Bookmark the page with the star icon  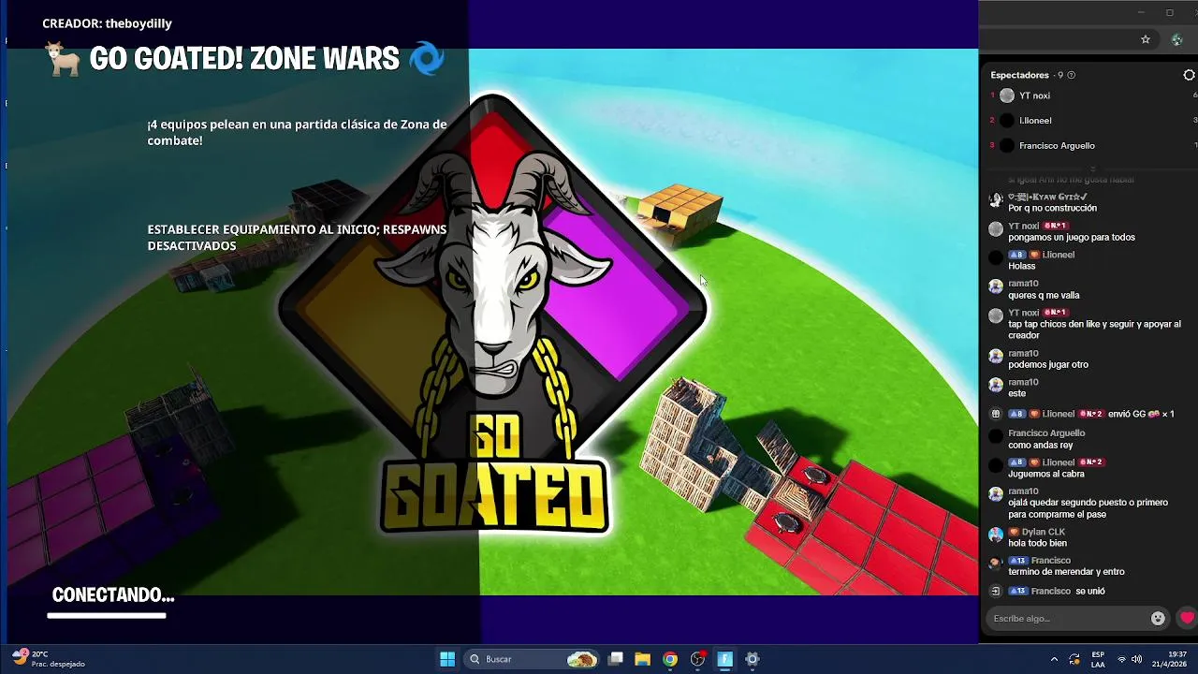1145,39
